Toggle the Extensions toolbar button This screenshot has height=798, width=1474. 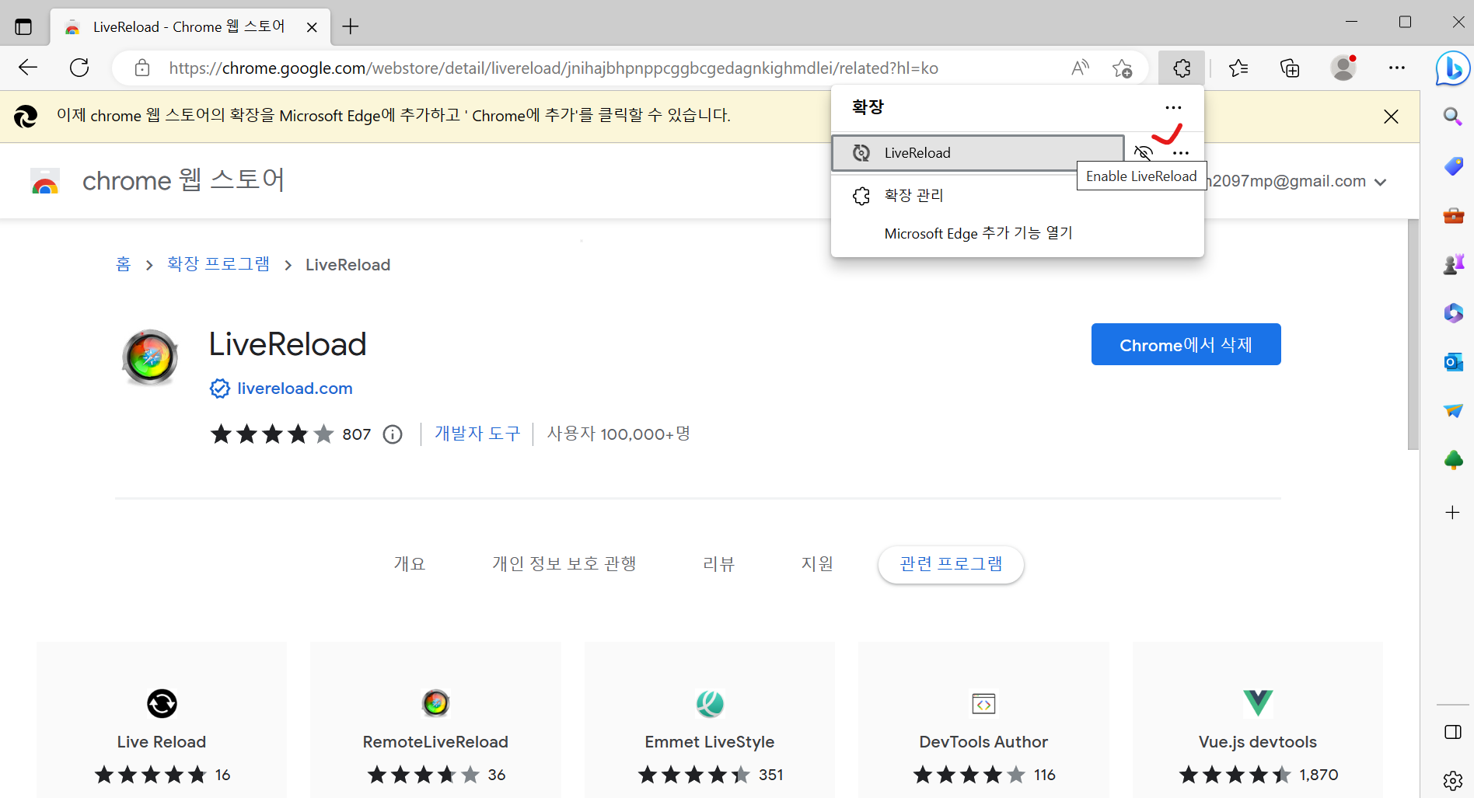tap(1182, 68)
